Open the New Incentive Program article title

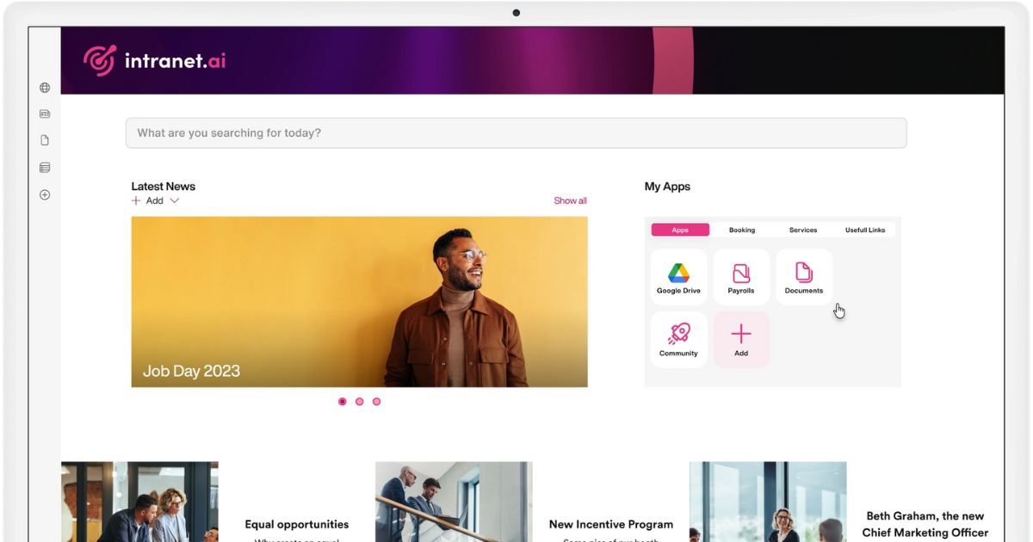(x=611, y=524)
